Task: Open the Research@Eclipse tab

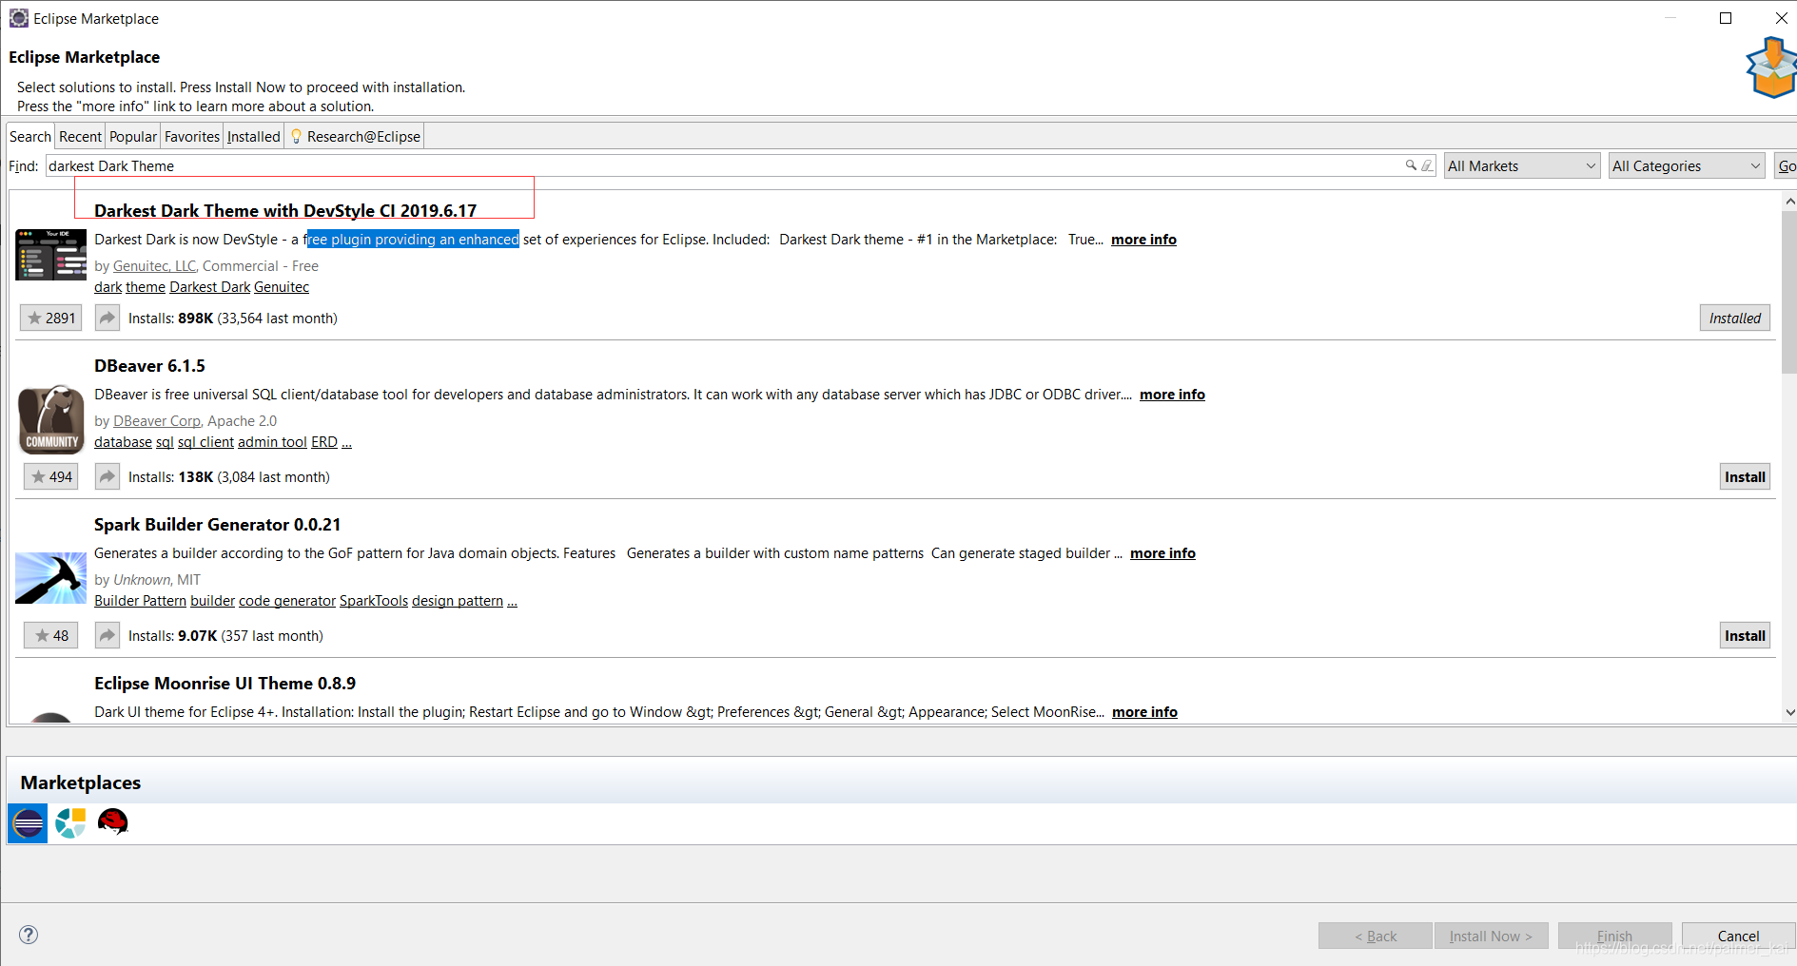Action: click(x=355, y=137)
